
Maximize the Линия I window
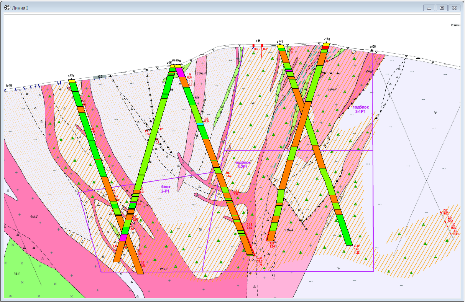pos(442,8)
